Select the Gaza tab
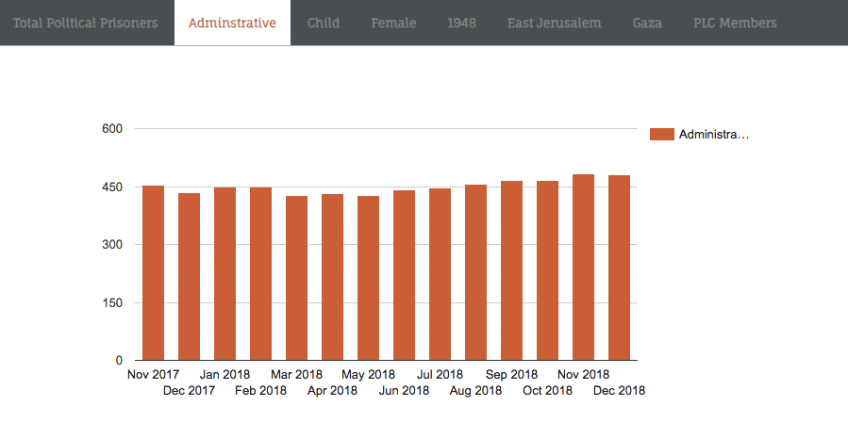Image resolution: width=848 pixels, height=439 pixels. [x=647, y=23]
